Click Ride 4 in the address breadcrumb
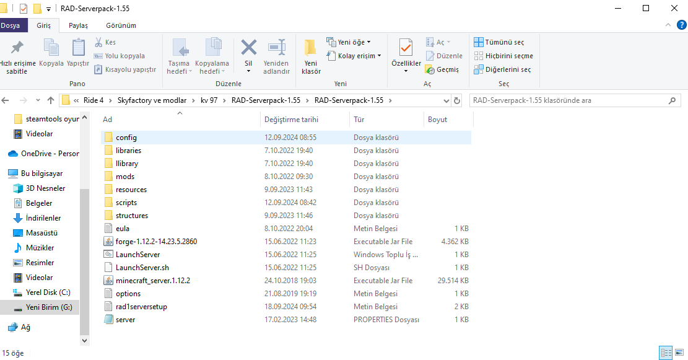This screenshot has height=360, width=688. tap(94, 100)
